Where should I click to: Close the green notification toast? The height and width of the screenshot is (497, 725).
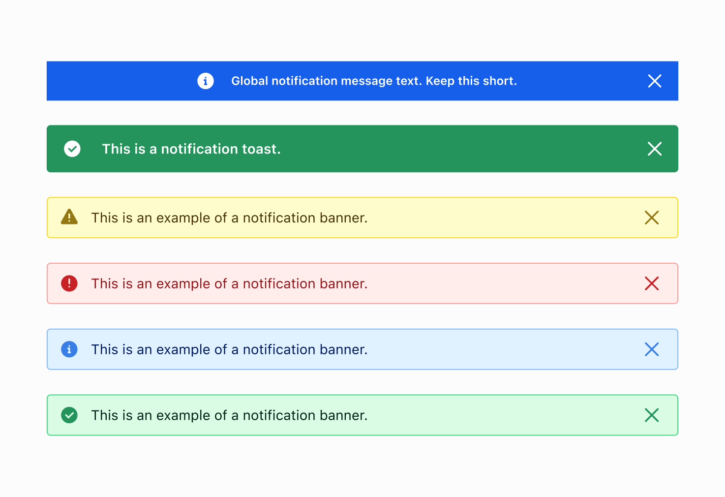coord(655,149)
